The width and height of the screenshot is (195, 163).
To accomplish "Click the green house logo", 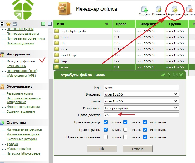I will [23, 10].
